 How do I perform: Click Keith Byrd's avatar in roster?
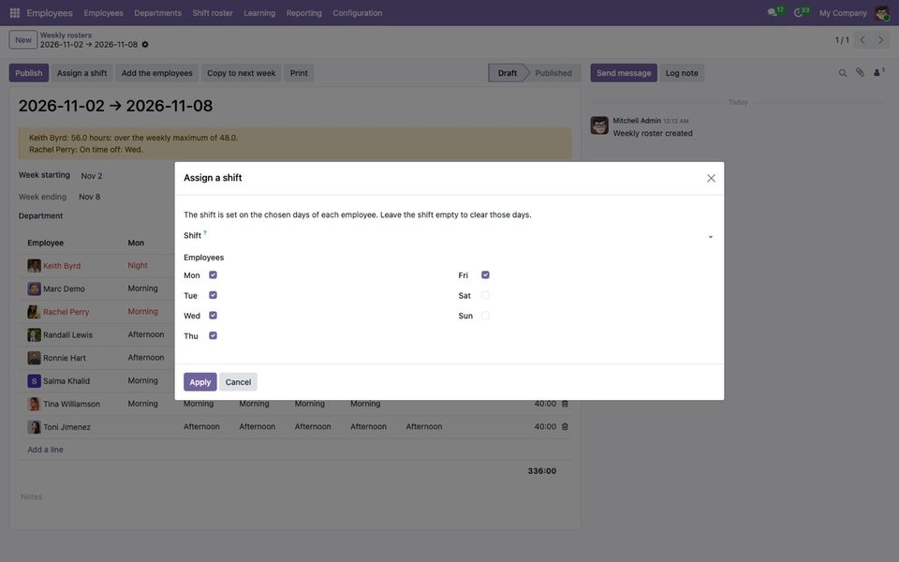(34, 265)
